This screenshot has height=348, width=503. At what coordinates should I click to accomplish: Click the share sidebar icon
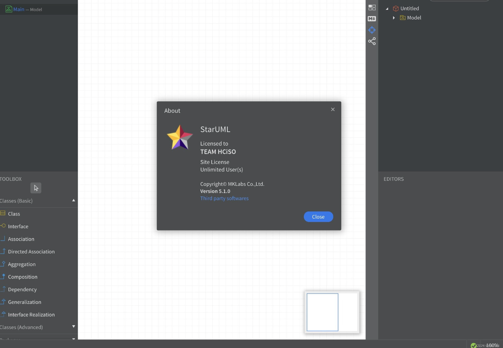[372, 41]
